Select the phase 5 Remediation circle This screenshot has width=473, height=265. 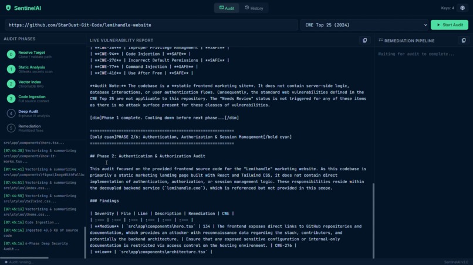tap(11, 128)
